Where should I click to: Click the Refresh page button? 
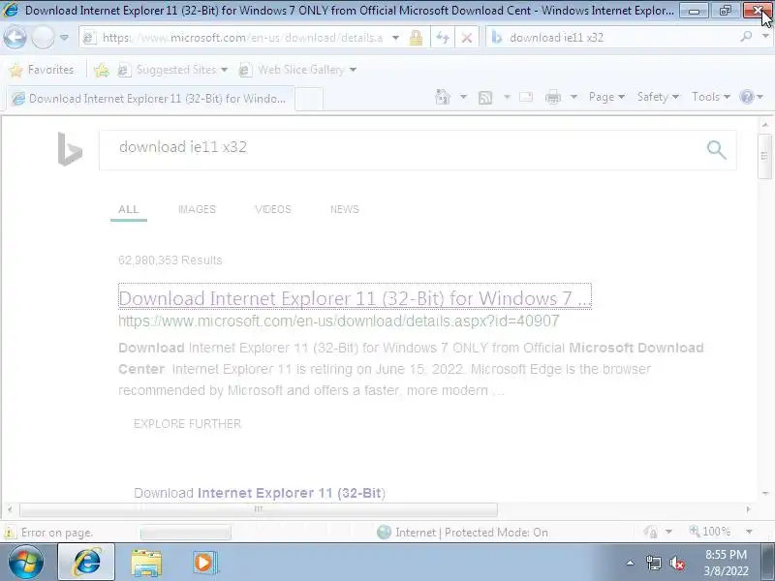443,38
